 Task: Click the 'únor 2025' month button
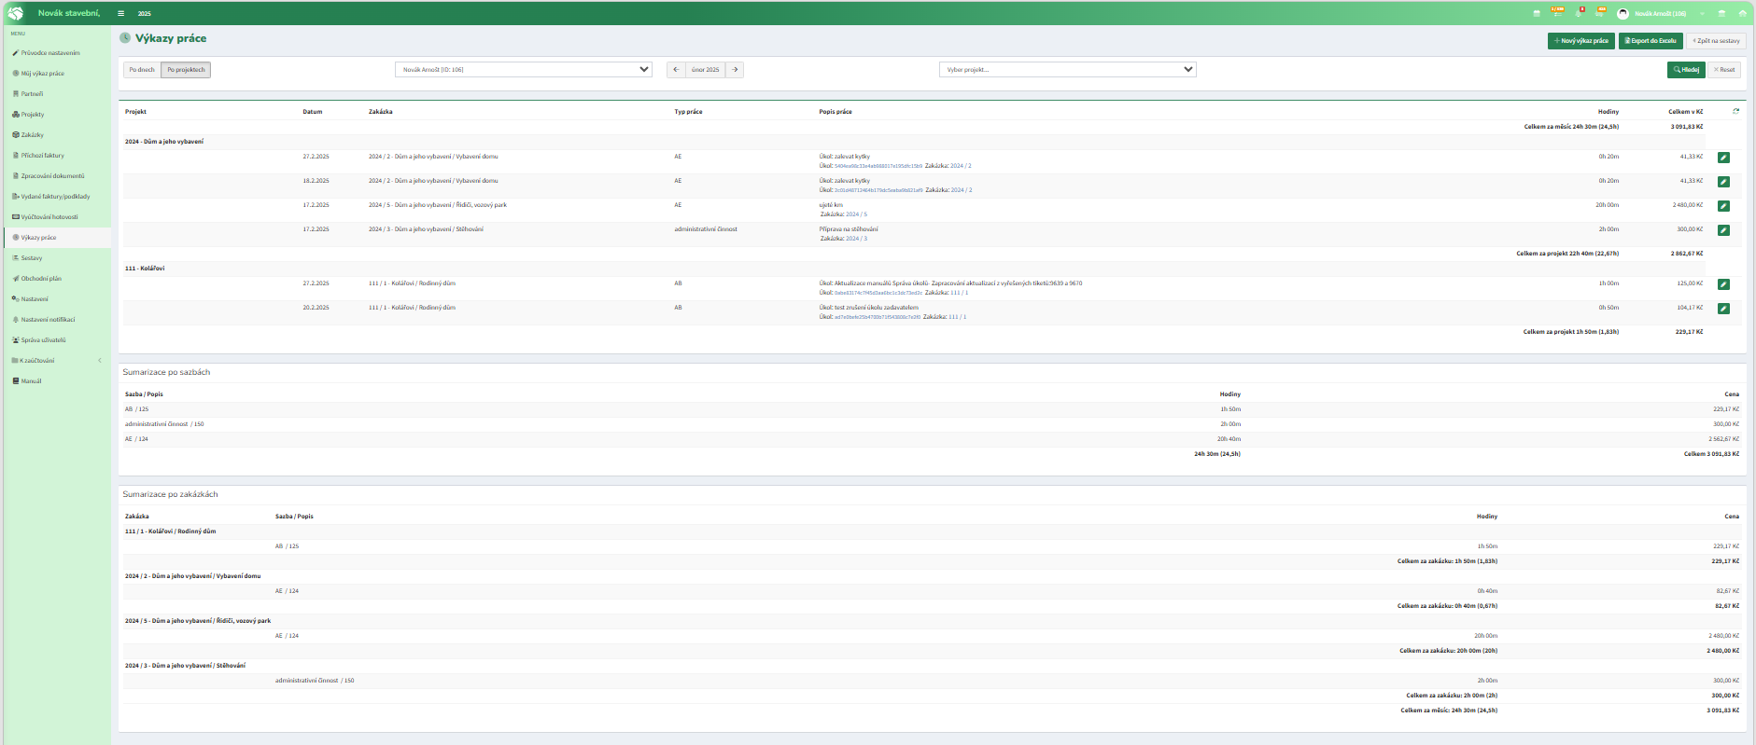[x=706, y=70]
